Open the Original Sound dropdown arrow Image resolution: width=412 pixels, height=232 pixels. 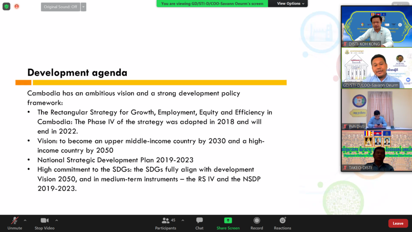(83, 7)
